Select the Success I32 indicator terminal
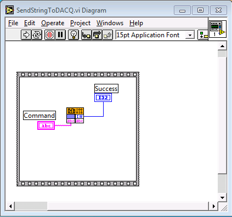Viewport: 232px width, 217px height. point(103,98)
